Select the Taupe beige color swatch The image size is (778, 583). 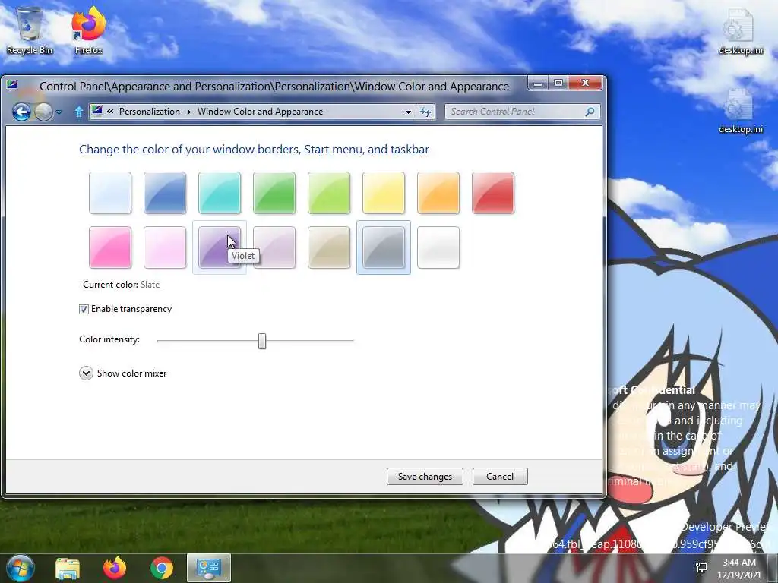(329, 247)
